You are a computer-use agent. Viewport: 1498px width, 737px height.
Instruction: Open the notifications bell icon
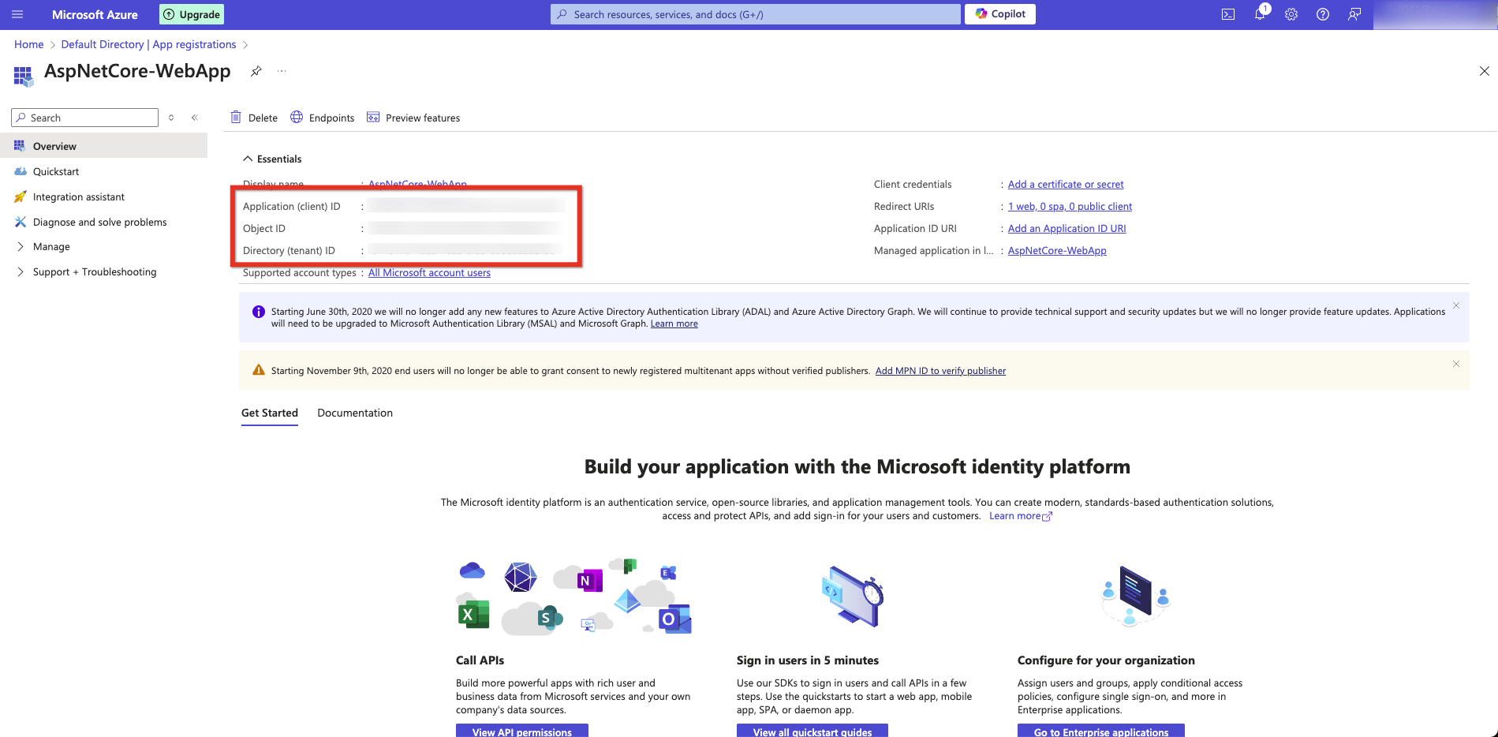(1260, 14)
